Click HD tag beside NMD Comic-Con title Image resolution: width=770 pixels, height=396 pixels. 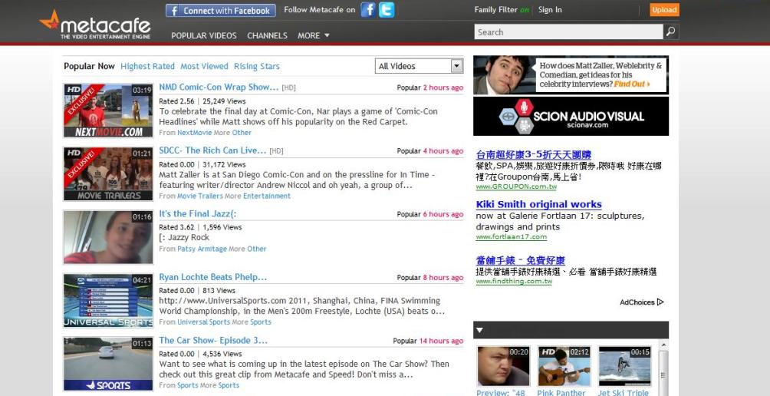[x=288, y=88]
